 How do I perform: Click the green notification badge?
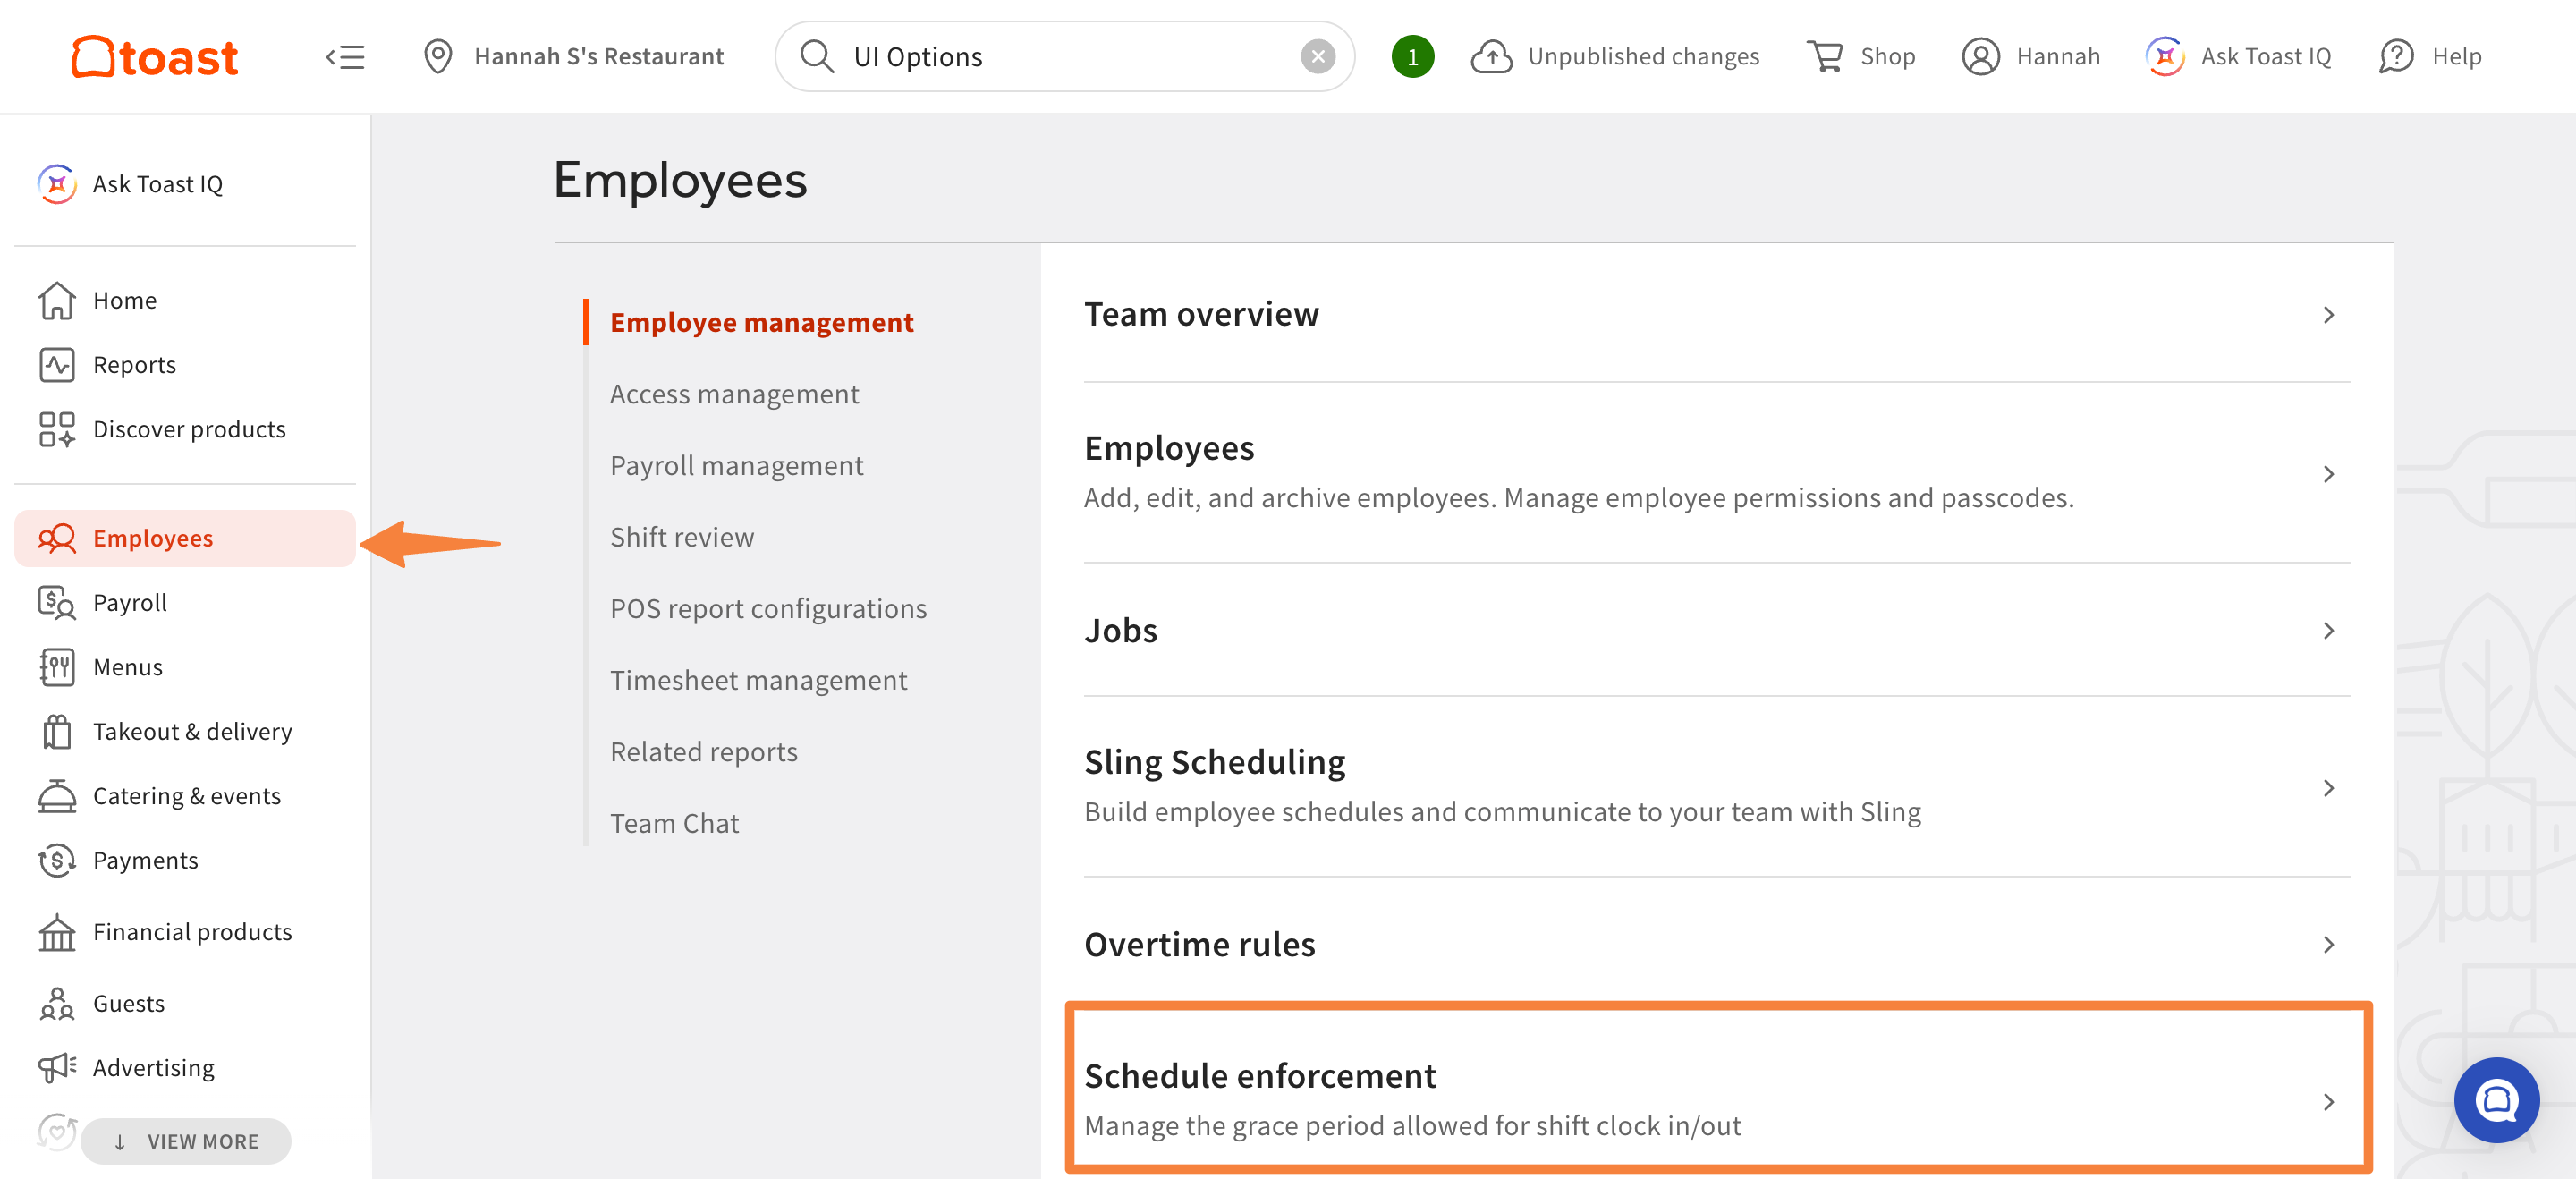1412,57
